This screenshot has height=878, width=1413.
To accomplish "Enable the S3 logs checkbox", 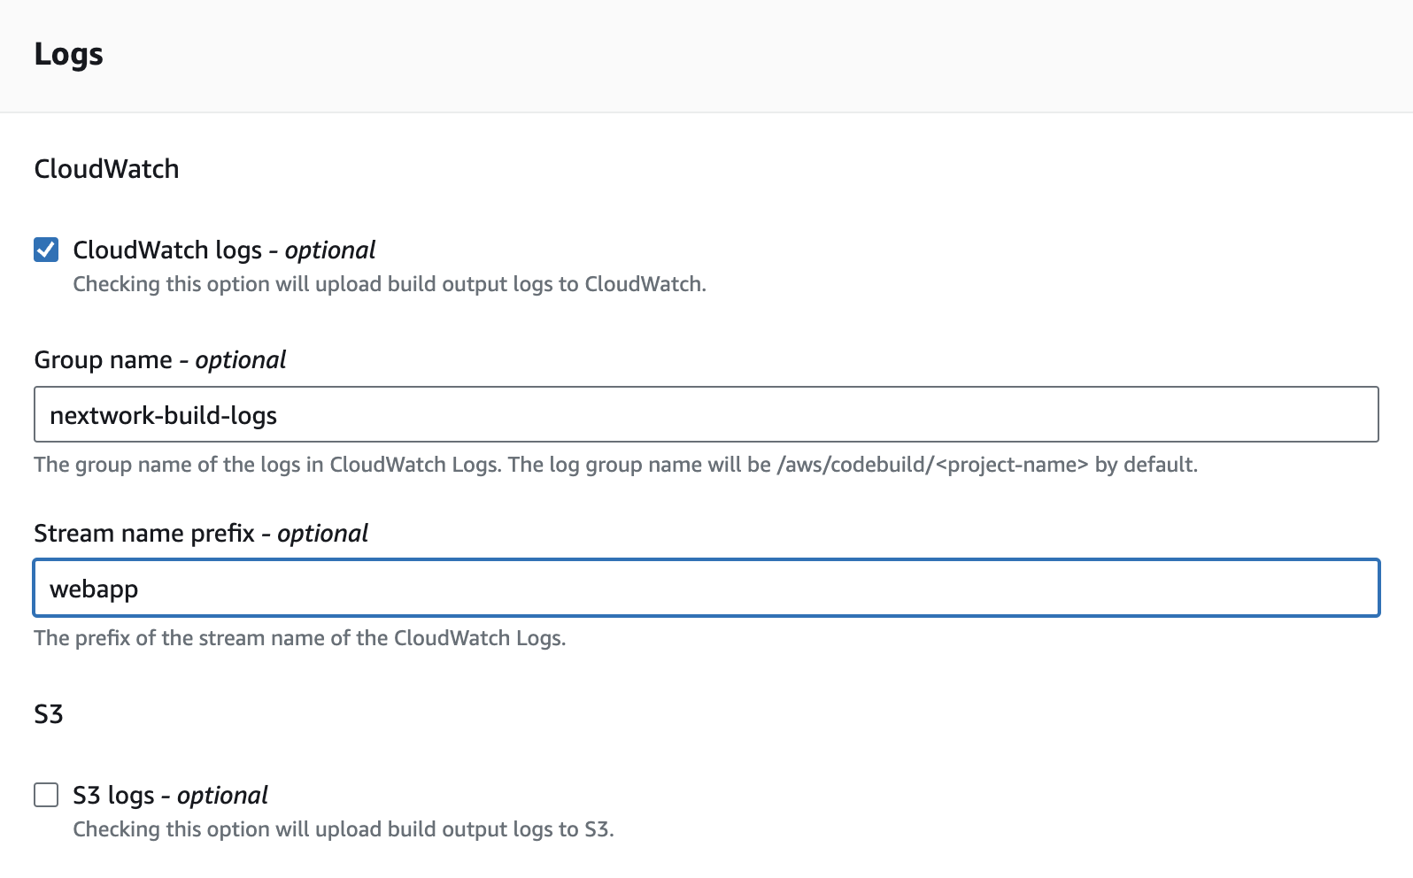I will pos(46,795).
